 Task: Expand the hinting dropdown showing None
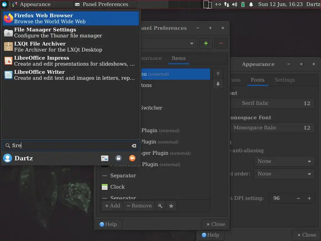click(x=284, y=161)
